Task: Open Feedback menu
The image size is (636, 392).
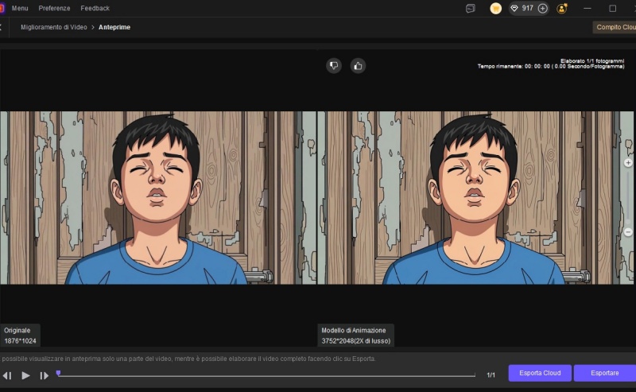Action: tap(95, 8)
